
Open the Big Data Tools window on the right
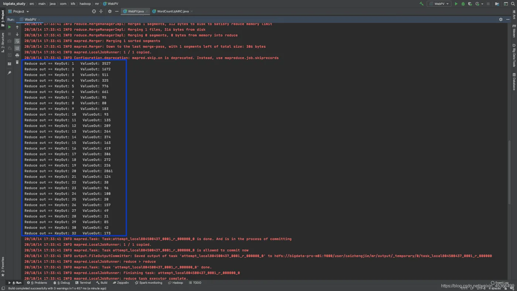tap(514, 55)
